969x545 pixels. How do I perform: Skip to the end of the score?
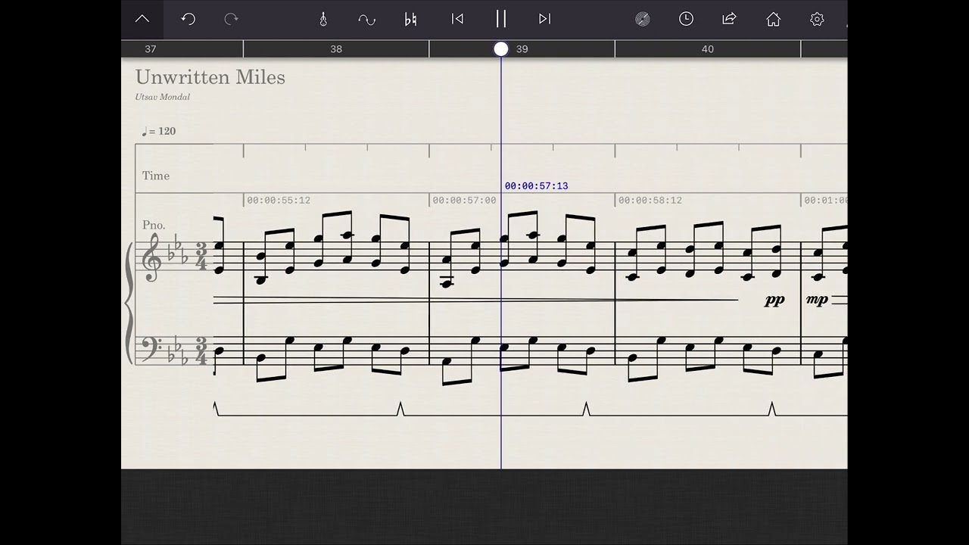[x=544, y=20]
